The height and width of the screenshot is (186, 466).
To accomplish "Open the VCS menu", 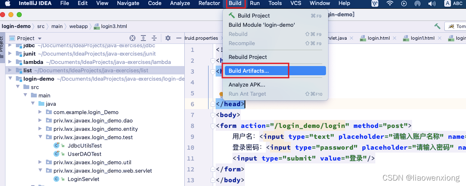I will [296, 4].
